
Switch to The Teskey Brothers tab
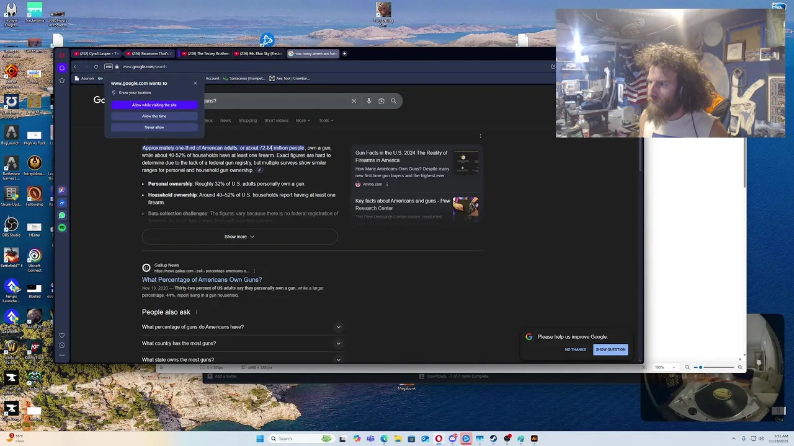click(205, 53)
